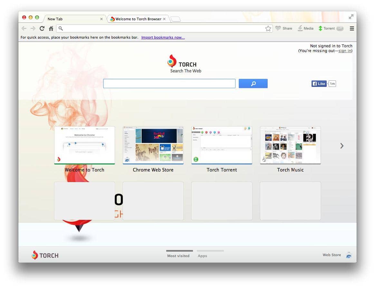Switch to Welcome to Torch Browser tab

tap(138, 19)
